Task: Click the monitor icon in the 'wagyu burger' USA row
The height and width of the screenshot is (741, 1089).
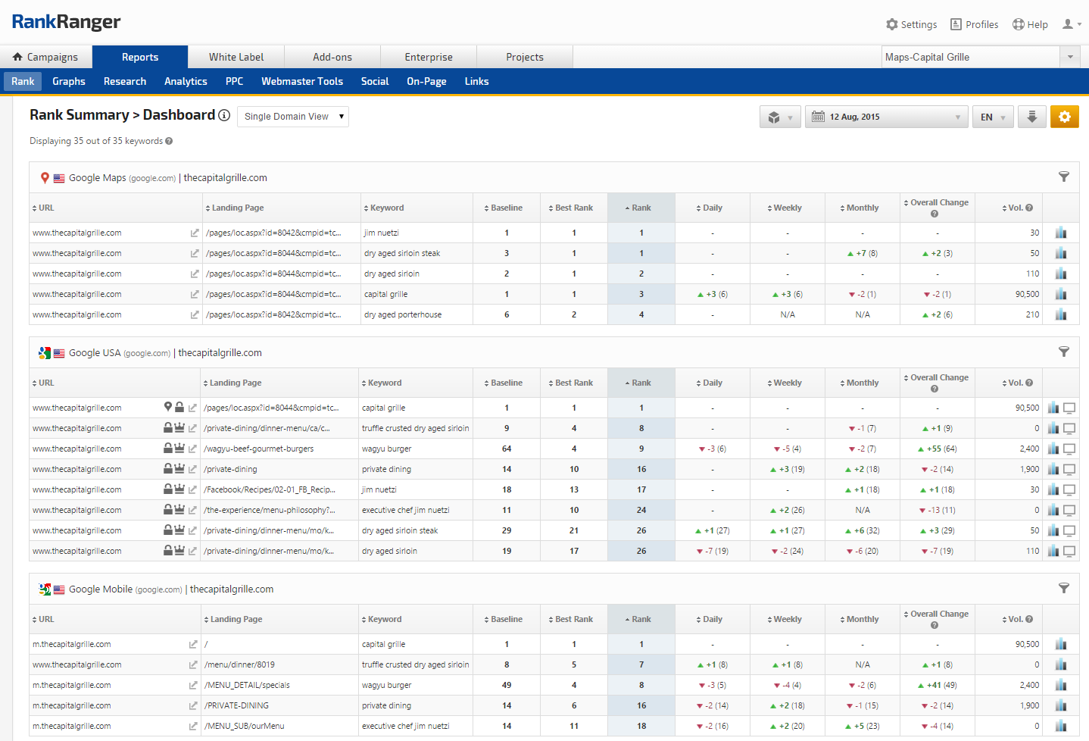Action: (1069, 449)
